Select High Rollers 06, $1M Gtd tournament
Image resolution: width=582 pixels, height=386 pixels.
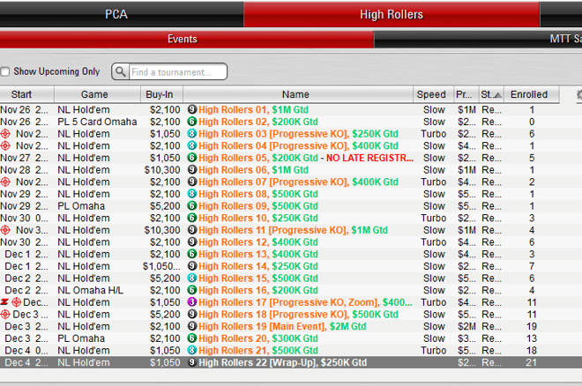click(253, 170)
